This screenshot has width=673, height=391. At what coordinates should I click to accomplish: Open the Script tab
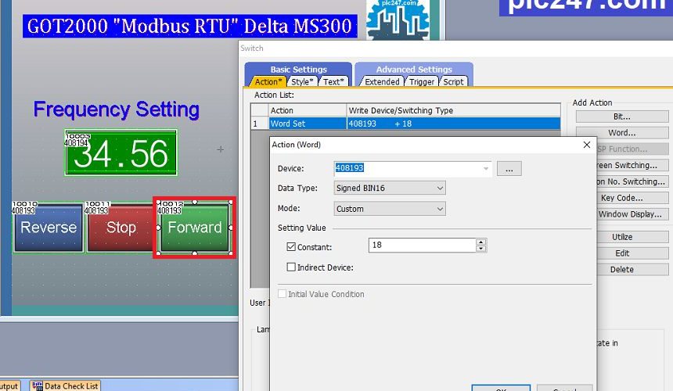tap(453, 81)
